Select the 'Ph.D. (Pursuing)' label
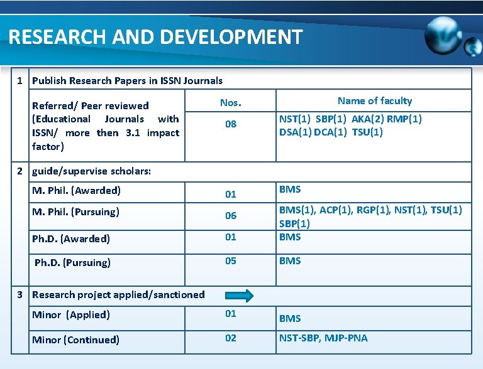 point(72,262)
